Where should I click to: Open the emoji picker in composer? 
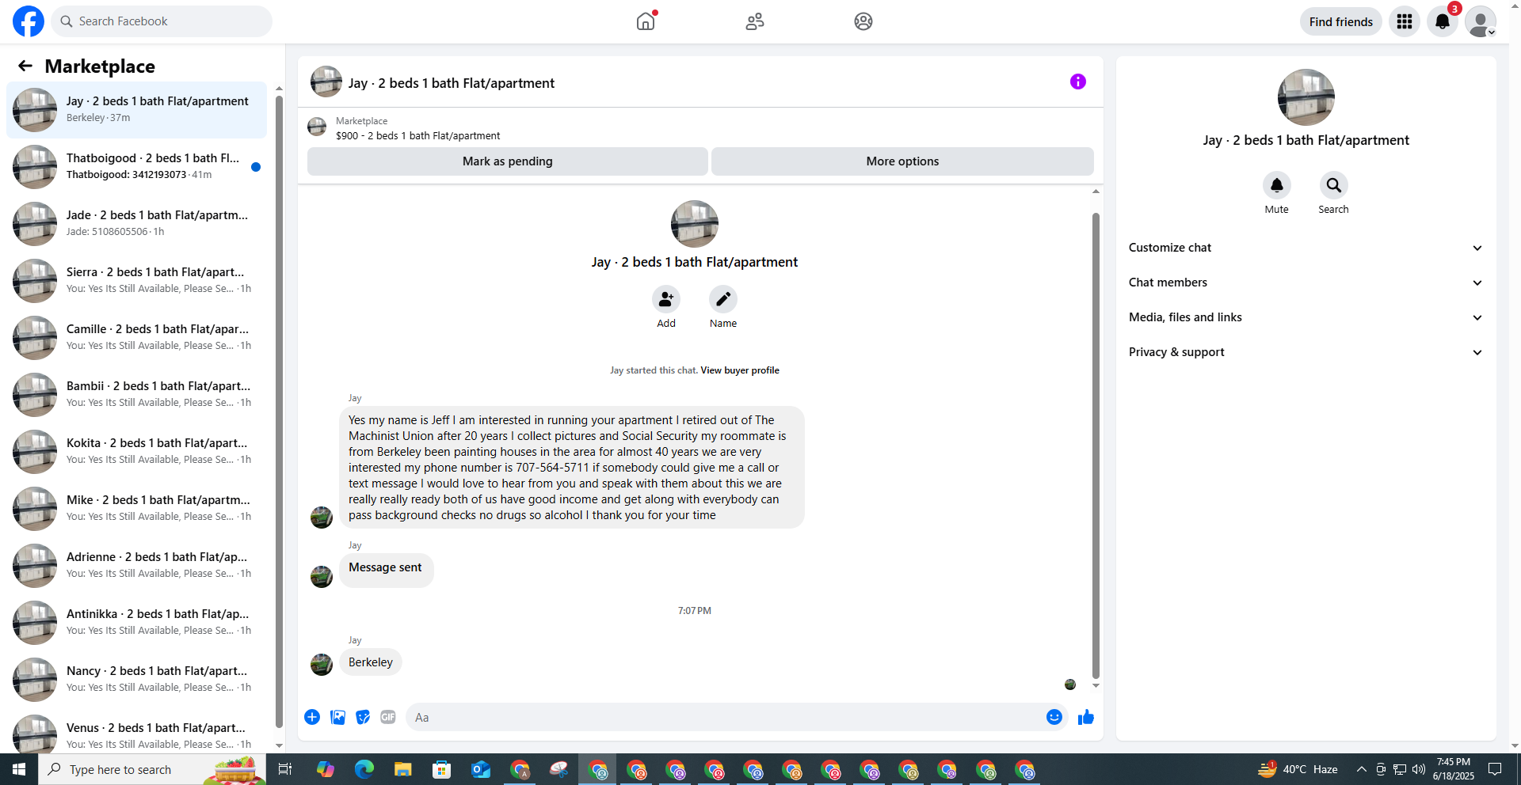tap(1054, 717)
